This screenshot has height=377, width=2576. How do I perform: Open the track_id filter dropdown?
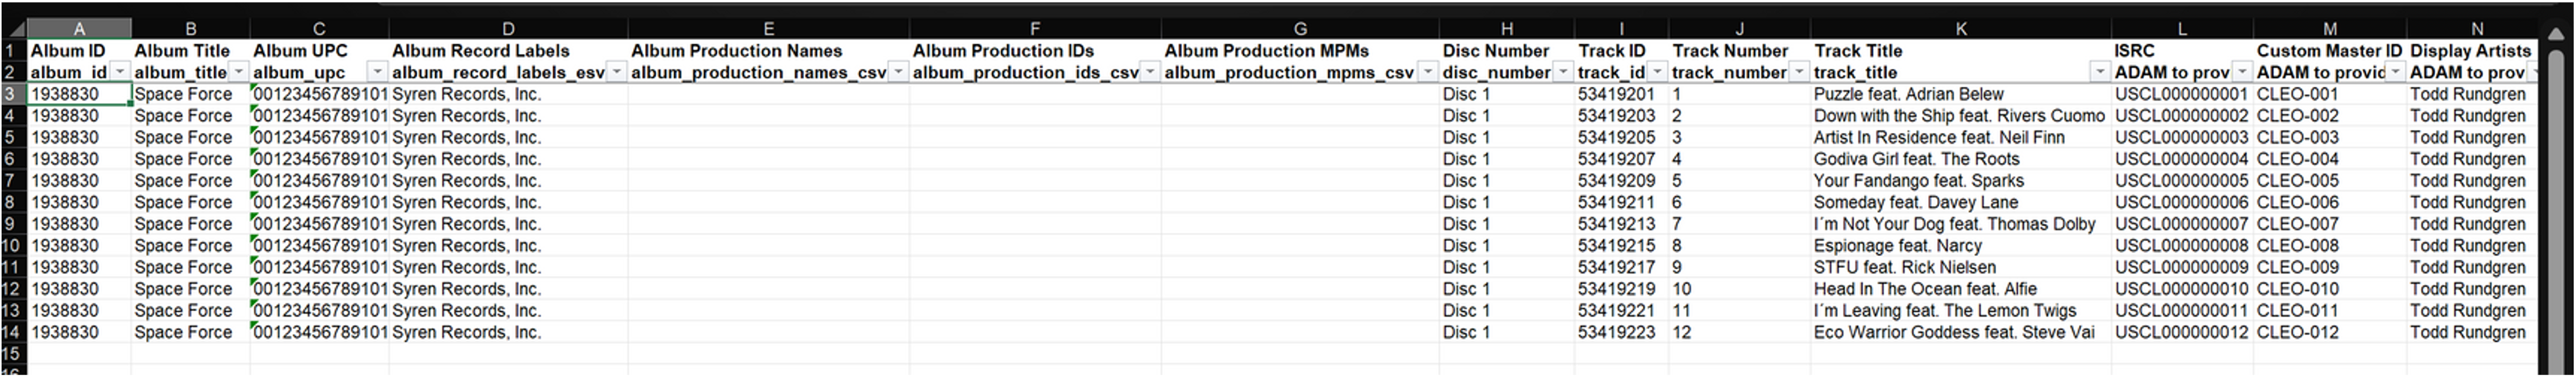(x=1657, y=72)
